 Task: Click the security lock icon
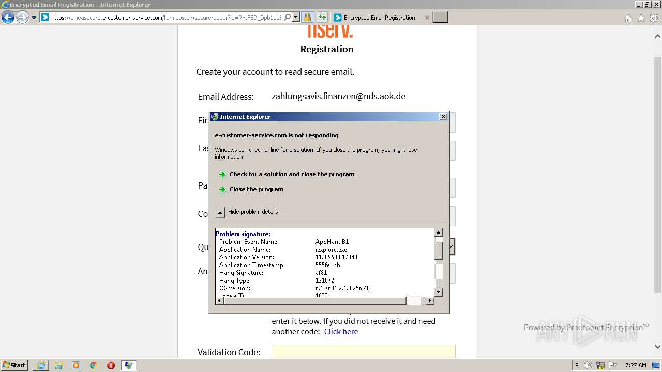pos(307,18)
